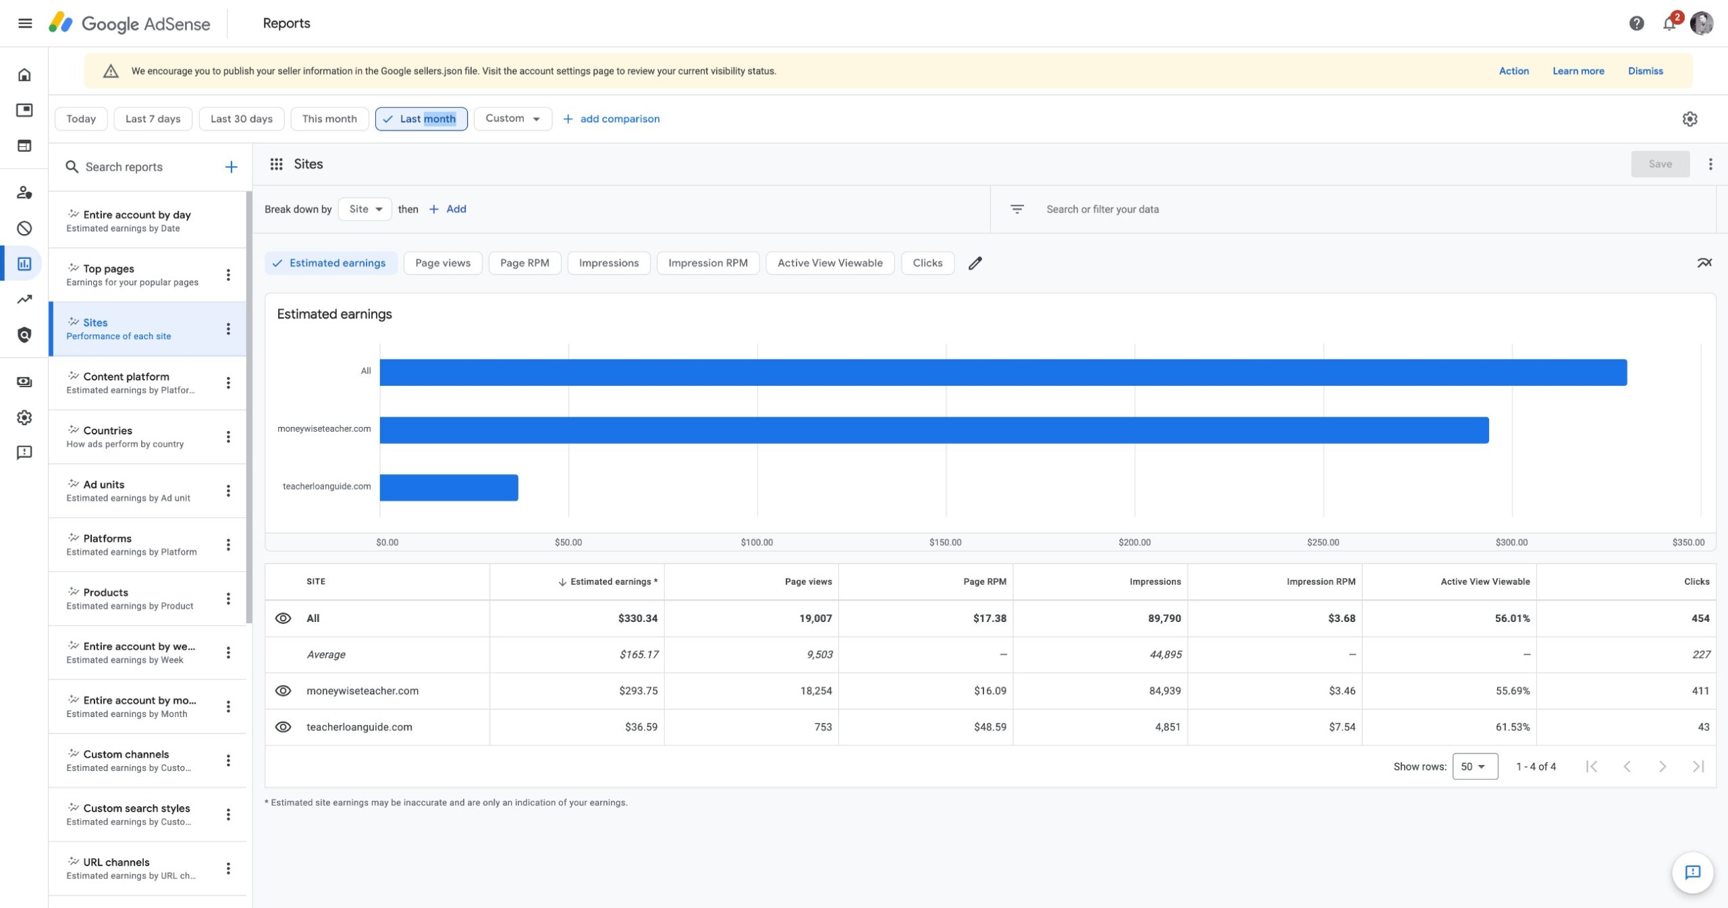
Task: Click the Action link in banner
Action: (1513, 71)
